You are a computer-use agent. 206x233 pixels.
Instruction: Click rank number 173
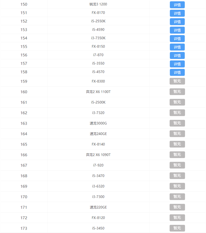click(24, 228)
